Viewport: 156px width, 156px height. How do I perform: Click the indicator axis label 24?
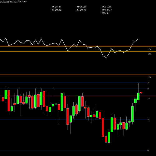[x=149, y=54]
